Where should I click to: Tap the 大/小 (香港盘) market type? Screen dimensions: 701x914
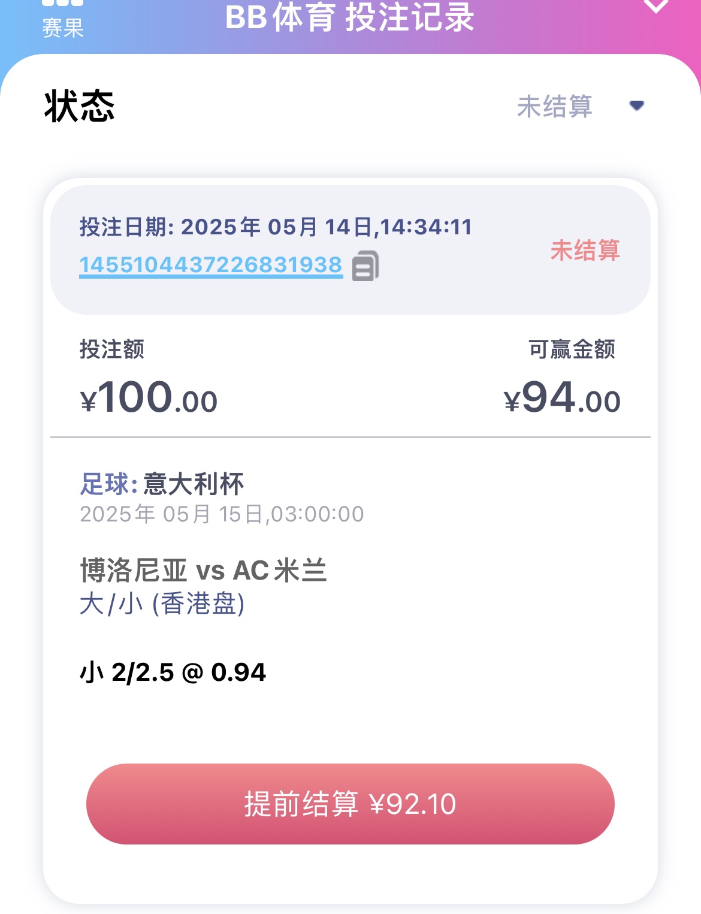(x=162, y=604)
